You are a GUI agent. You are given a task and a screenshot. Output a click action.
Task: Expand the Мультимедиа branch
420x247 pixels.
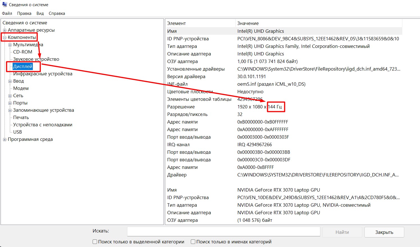coord(10,45)
